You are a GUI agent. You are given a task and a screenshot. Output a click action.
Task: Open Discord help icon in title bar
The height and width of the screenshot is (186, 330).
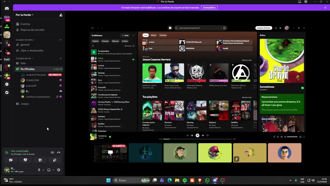click(x=306, y=2)
